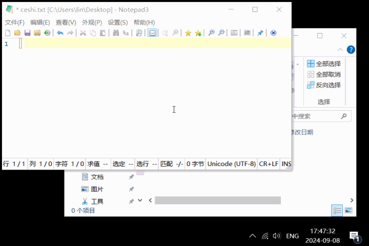Collapse the Explorer ribbon with the chevron
The height and width of the screenshot is (246, 369).
coord(340,50)
